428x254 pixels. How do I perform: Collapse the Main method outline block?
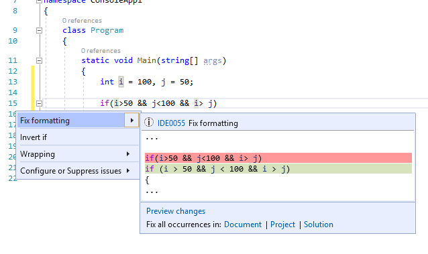tap(40, 60)
